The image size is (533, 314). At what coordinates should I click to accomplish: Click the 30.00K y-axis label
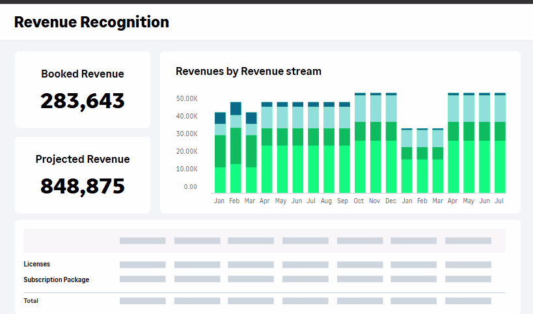pos(187,134)
